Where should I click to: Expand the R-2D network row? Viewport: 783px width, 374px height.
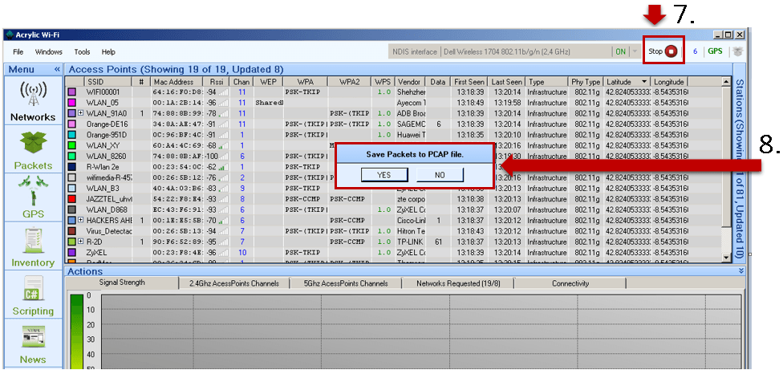(x=80, y=242)
